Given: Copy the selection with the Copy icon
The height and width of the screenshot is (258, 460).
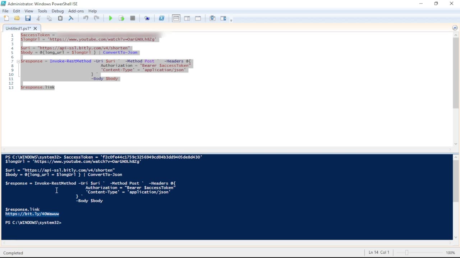Looking at the screenshot, I should 49,18.
